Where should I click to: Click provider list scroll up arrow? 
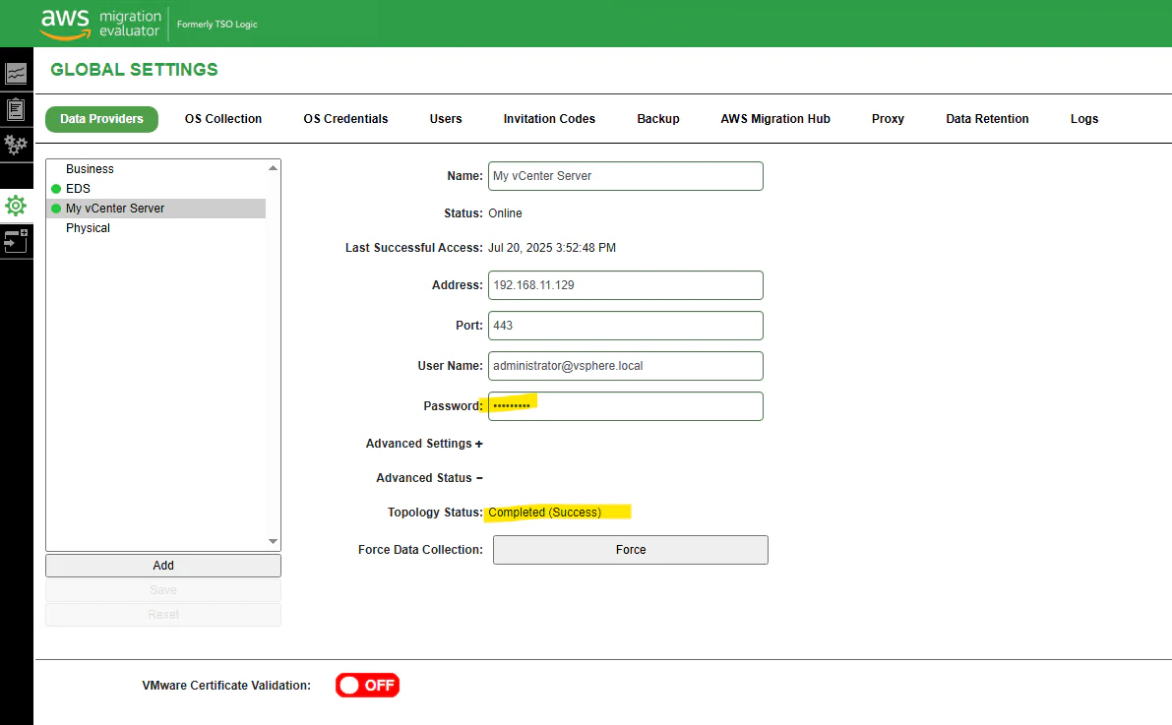point(273,168)
